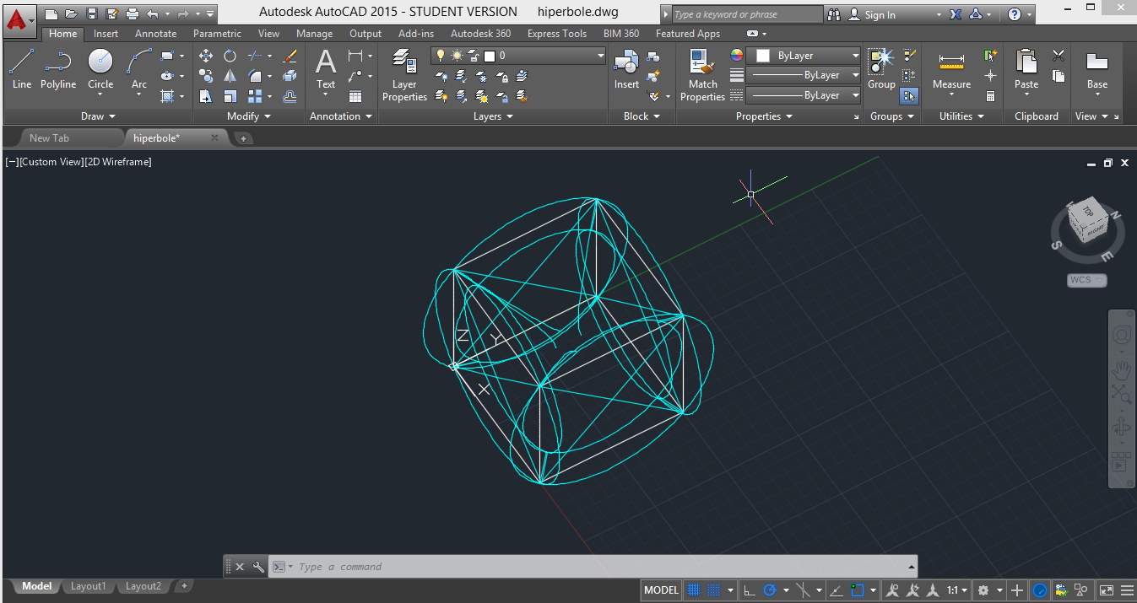1137x603 pixels.
Task: Select the Polyline tool
Action: (x=58, y=68)
